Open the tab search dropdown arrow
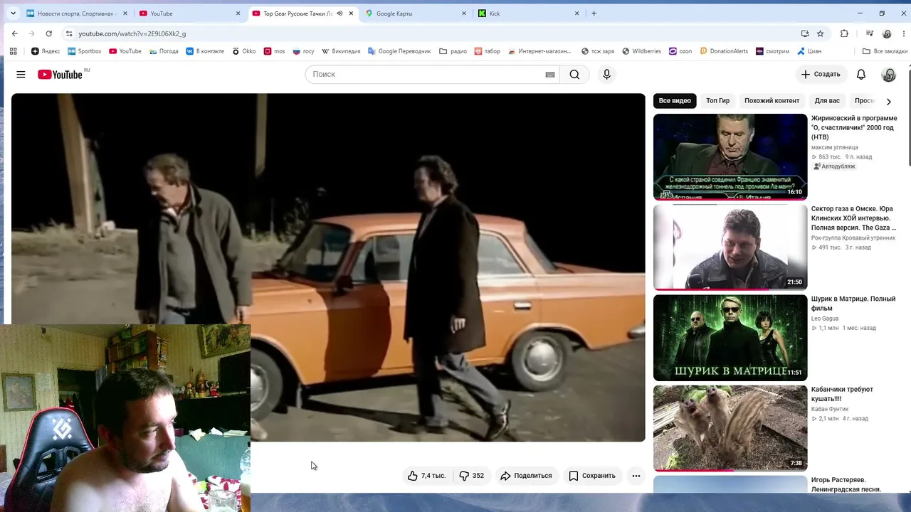Screen dimensions: 911x512 pos(13,14)
